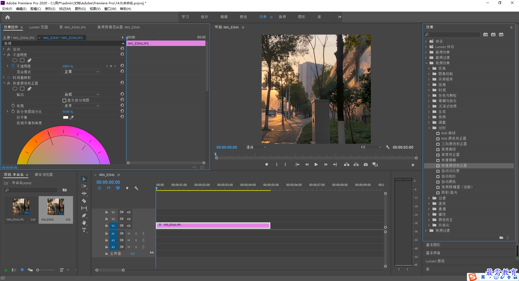Click the Home icon
The height and width of the screenshot is (281, 519).
[8, 17]
